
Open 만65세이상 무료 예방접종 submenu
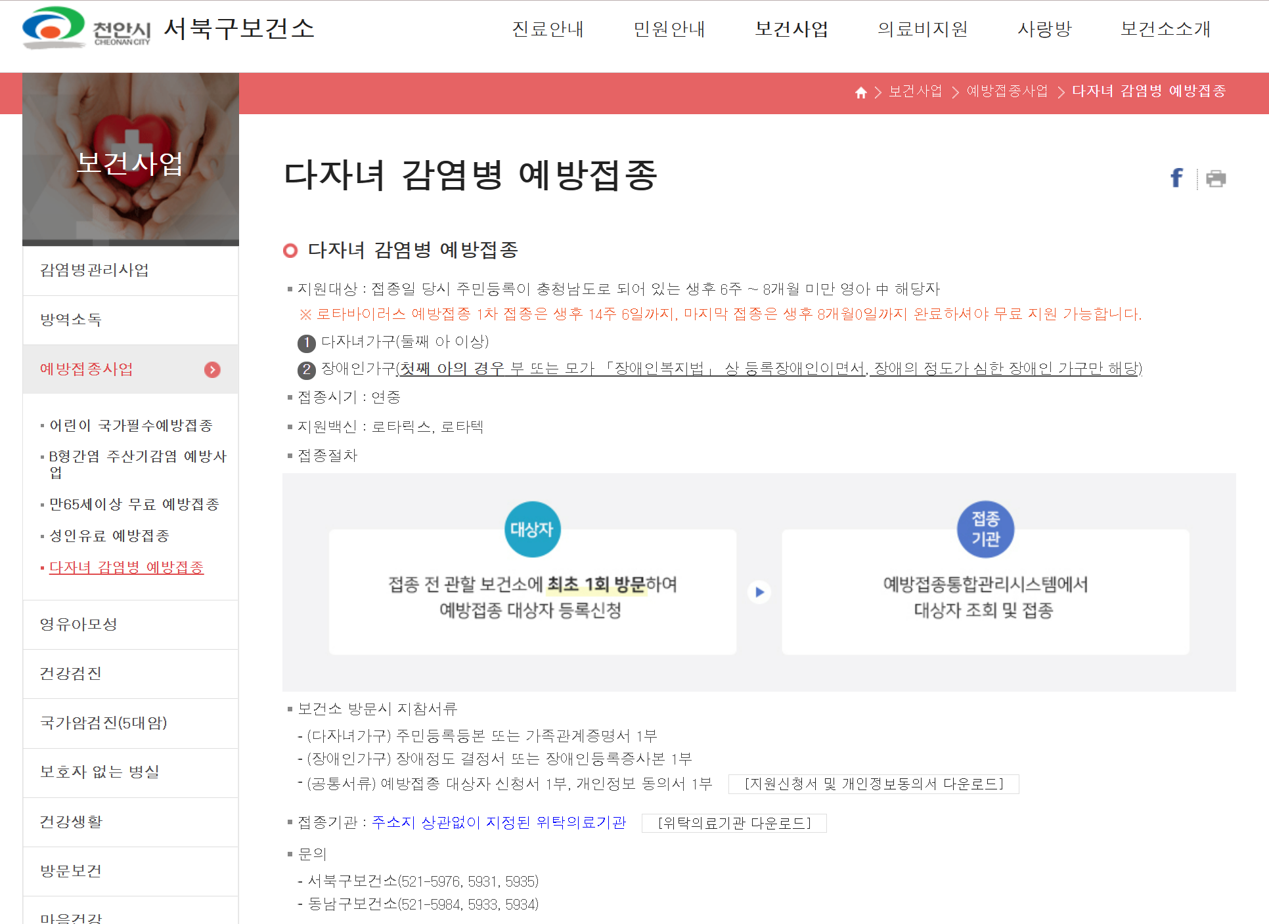pyautogui.click(x=134, y=504)
